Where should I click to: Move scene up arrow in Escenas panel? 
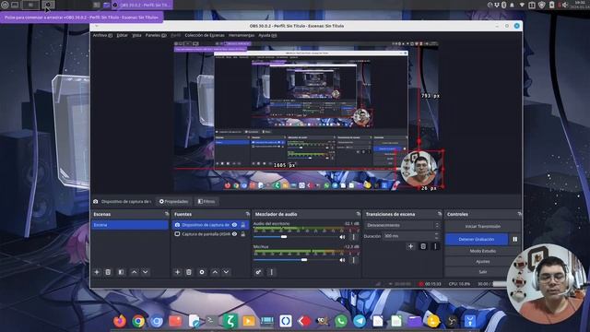tap(134, 272)
